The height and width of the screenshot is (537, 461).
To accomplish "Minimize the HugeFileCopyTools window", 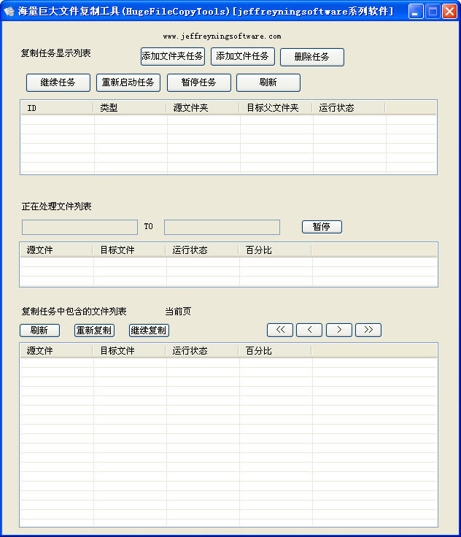I will [x=416, y=12].
